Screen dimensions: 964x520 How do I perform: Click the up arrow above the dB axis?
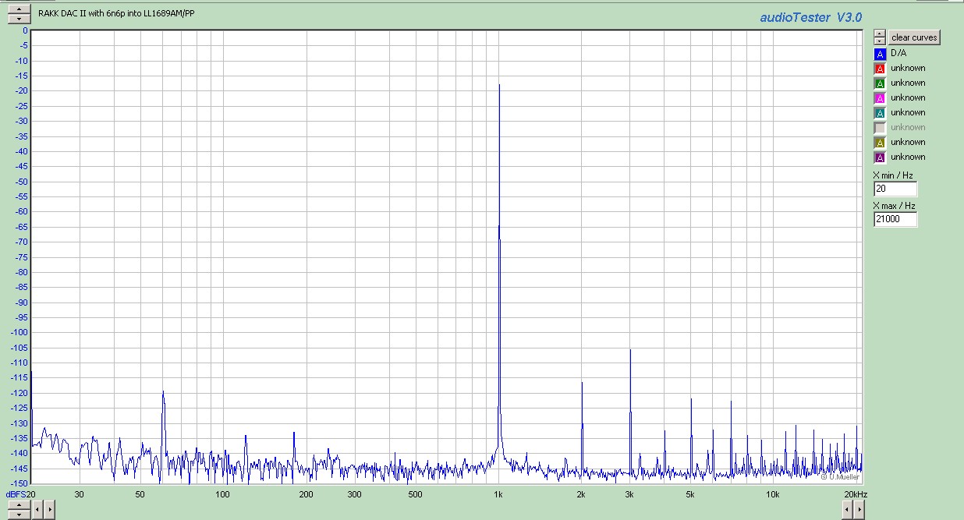tap(19, 10)
